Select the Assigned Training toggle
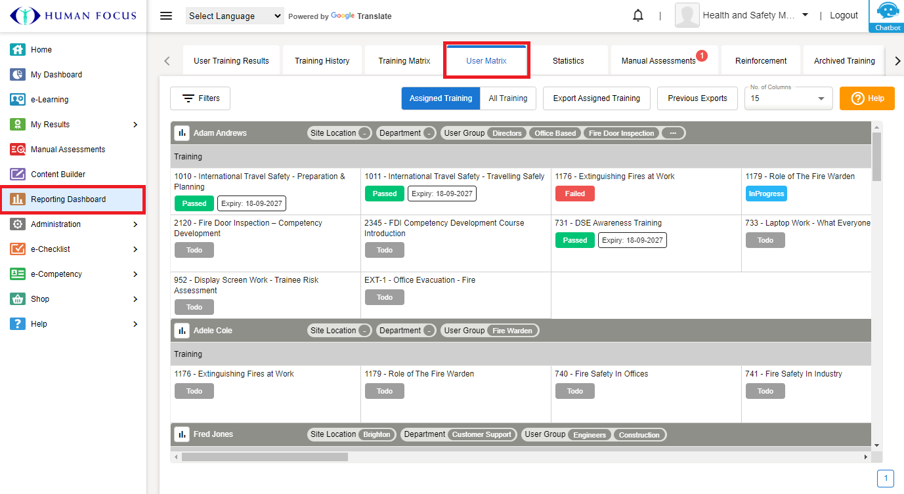 click(441, 98)
